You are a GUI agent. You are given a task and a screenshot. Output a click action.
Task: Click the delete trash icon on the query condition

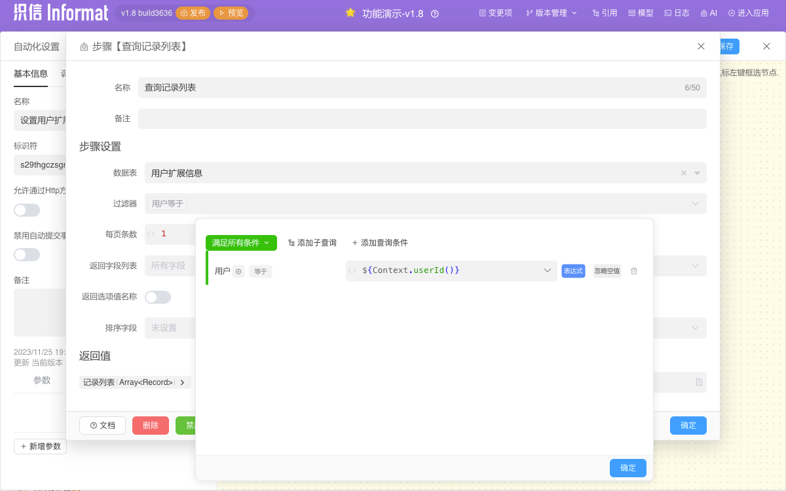(633, 270)
